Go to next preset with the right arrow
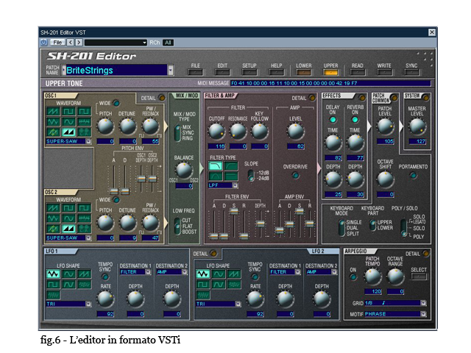 [79, 43]
